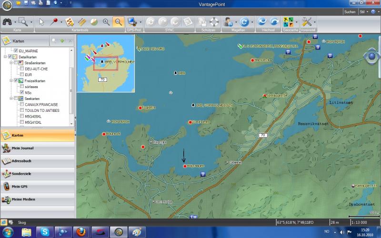Click the highlighted zoom out magnifier
The image size is (381, 238).
click(118, 22)
